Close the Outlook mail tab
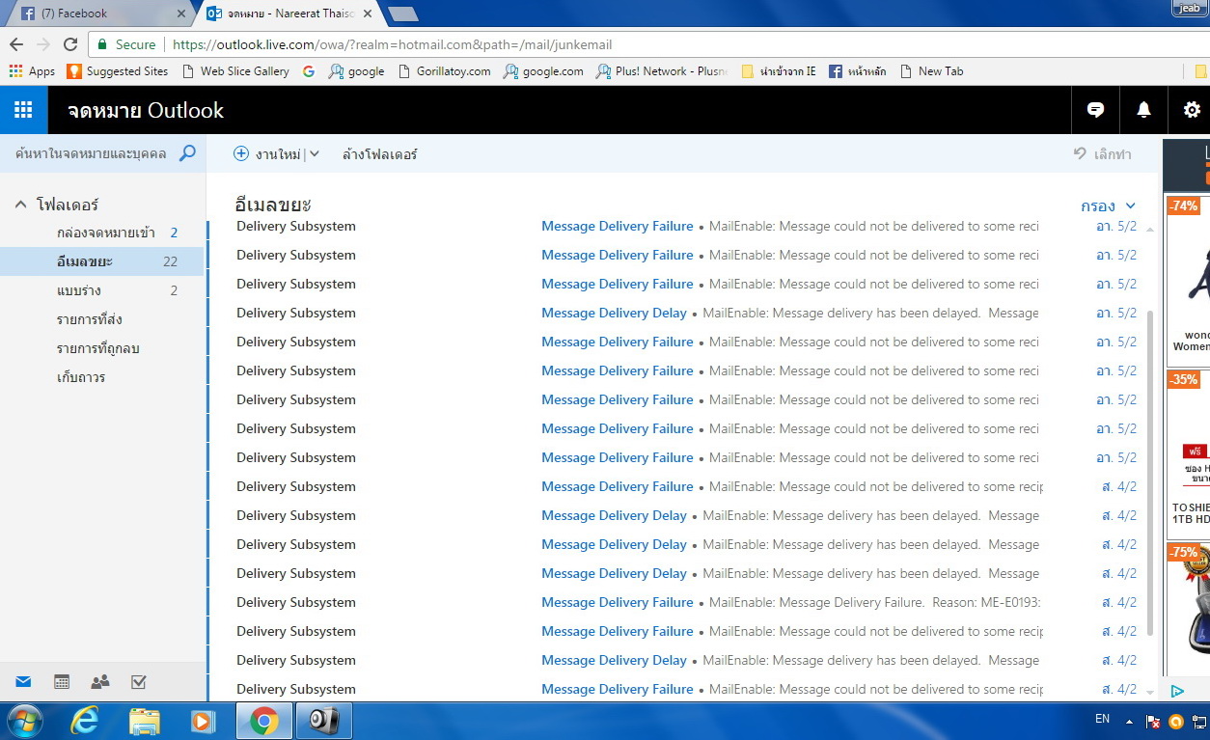The width and height of the screenshot is (1210, 740). click(368, 14)
